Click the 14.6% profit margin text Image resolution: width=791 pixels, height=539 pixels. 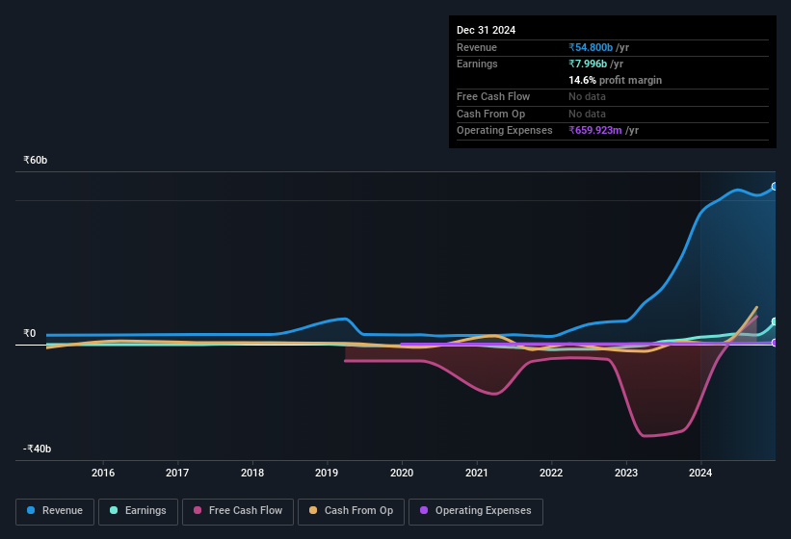coord(615,80)
